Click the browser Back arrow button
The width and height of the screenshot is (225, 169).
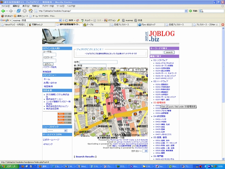tap(3, 11)
